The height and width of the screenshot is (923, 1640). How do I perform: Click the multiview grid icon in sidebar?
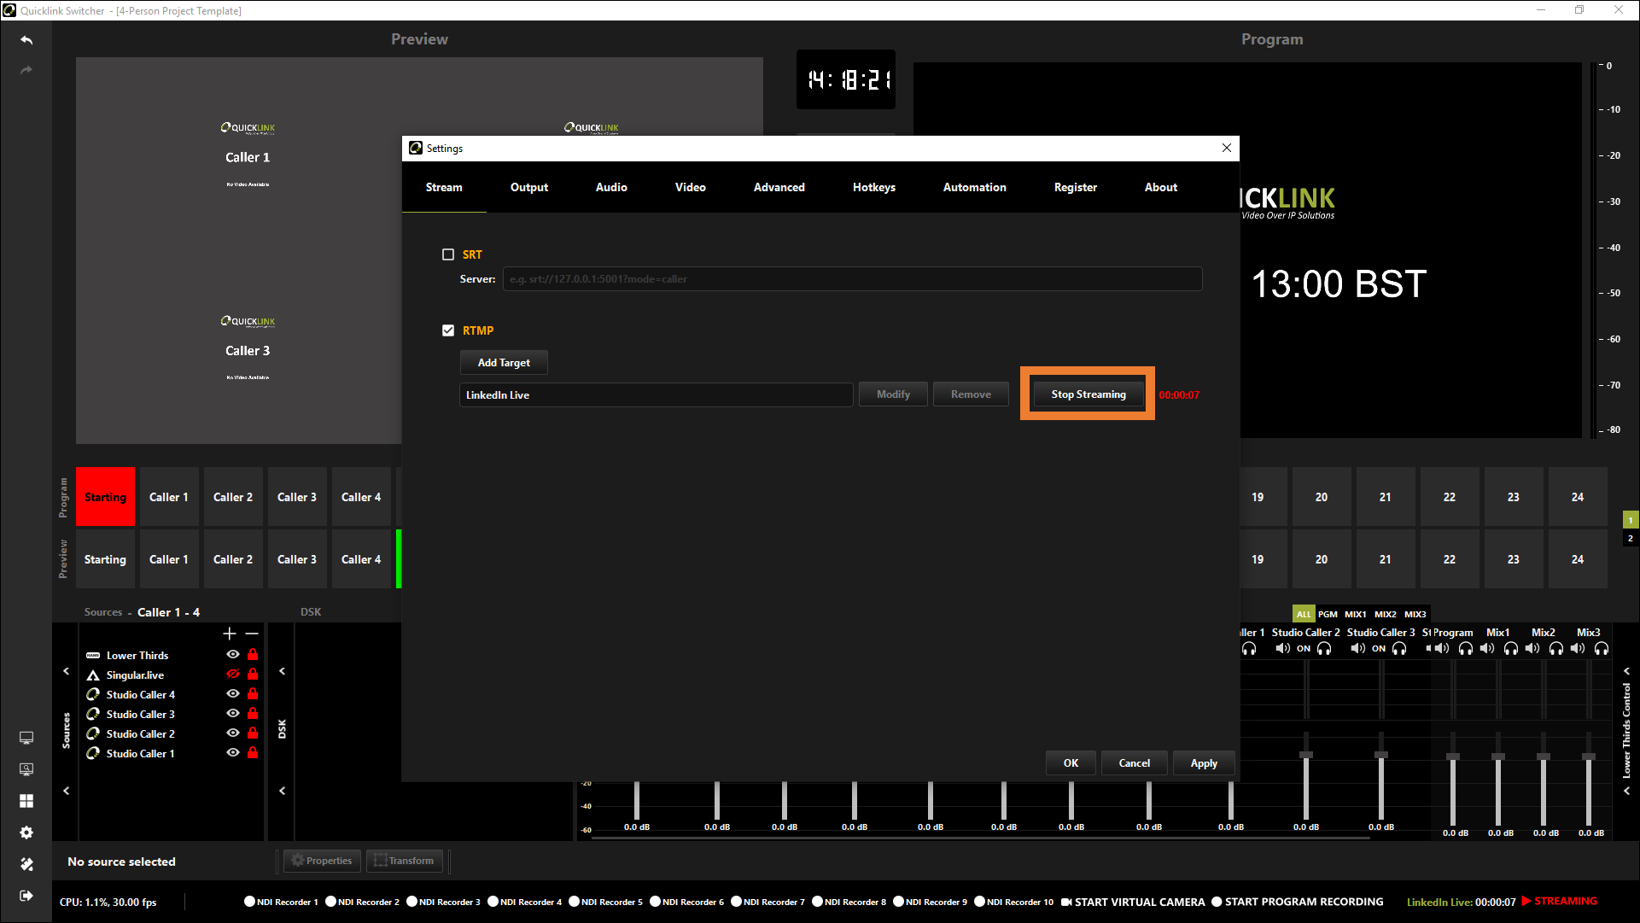pyautogui.click(x=26, y=801)
